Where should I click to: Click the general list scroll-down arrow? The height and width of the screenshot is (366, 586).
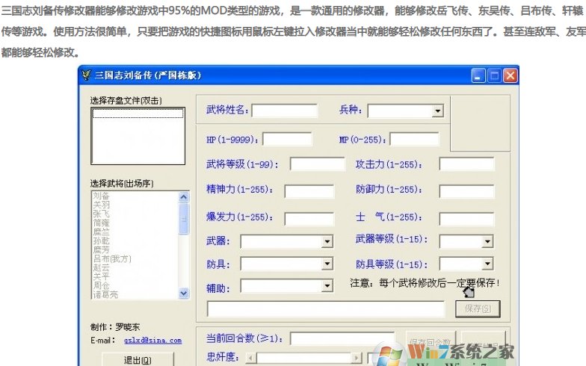point(184,293)
